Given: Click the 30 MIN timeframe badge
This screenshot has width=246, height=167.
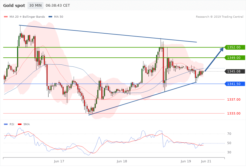Looking at the screenshot, I should coord(36,6).
